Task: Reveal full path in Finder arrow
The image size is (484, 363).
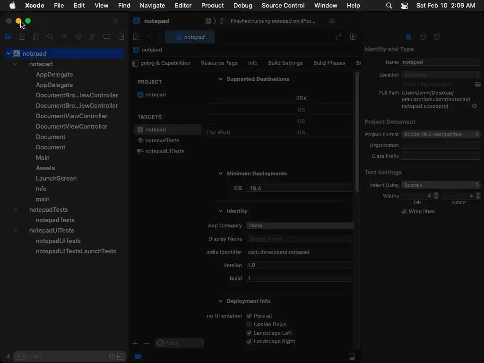Action: [475, 106]
